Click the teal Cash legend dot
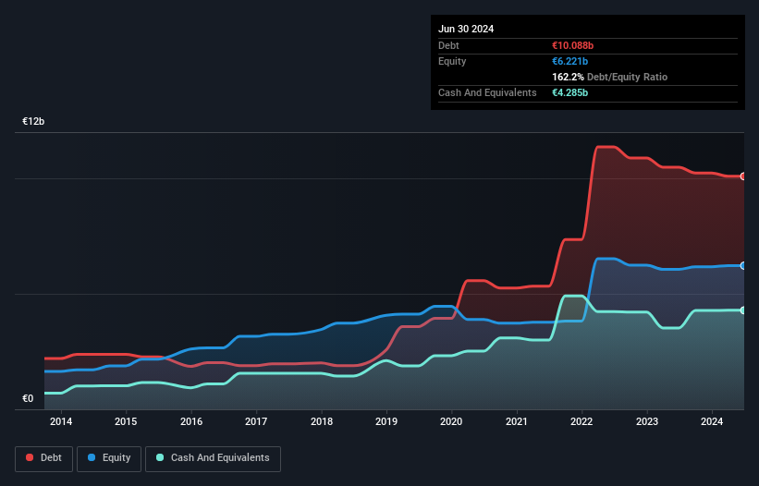Screen dimensions: 759x486 [x=160, y=457]
